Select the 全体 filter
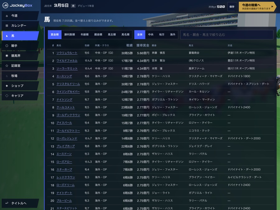The height and width of the screenshot is (210, 280). (x=140, y=35)
